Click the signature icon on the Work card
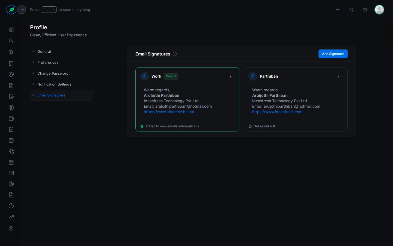The image size is (393, 246). 144,76
